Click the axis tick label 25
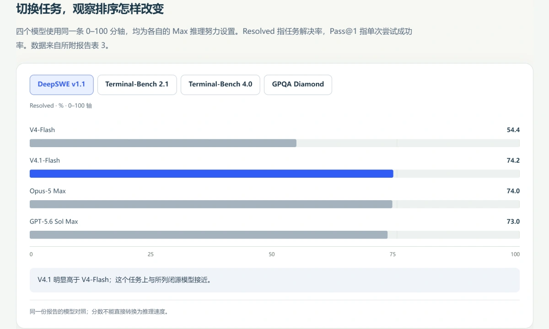 [x=151, y=254]
